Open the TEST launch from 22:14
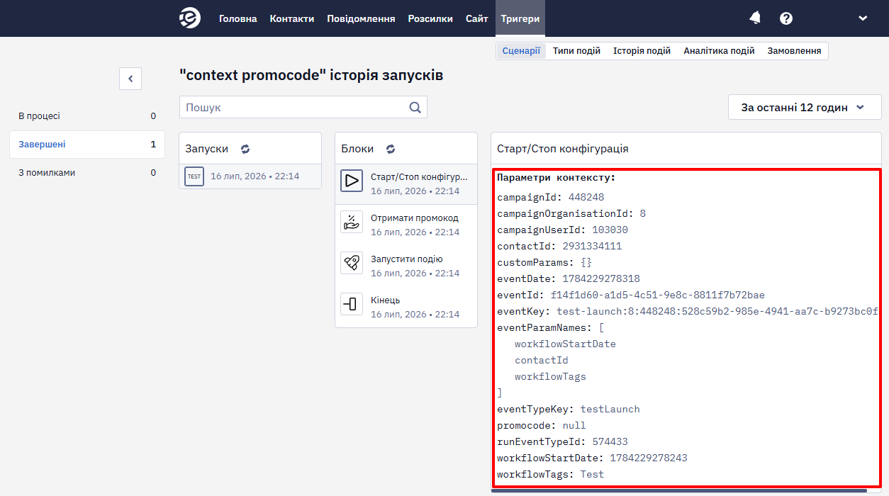This screenshot has width=889, height=496. pyautogui.click(x=250, y=176)
